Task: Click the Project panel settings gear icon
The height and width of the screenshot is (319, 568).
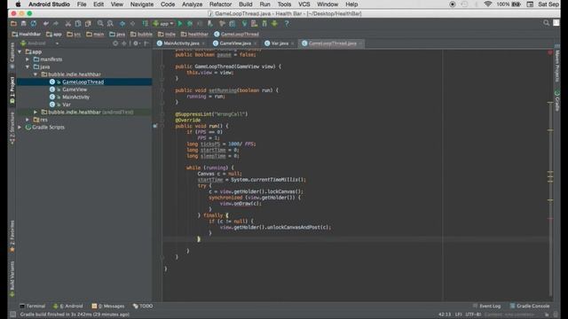Action: pos(136,43)
